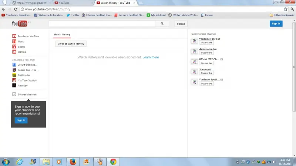Click YouTube Spotlight sidebar avatar
This screenshot has height=166, width=296.
(x=14, y=80)
